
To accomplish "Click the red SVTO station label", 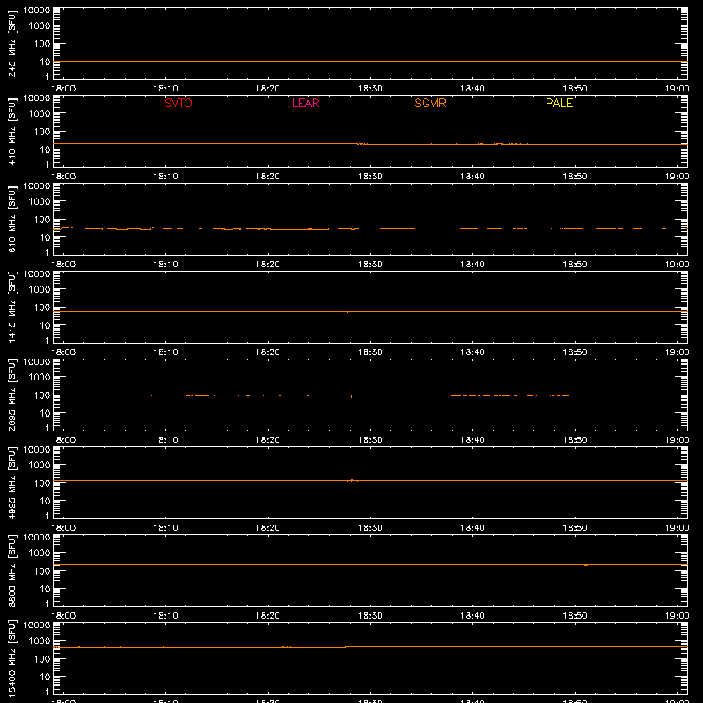I will pyautogui.click(x=178, y=103).
